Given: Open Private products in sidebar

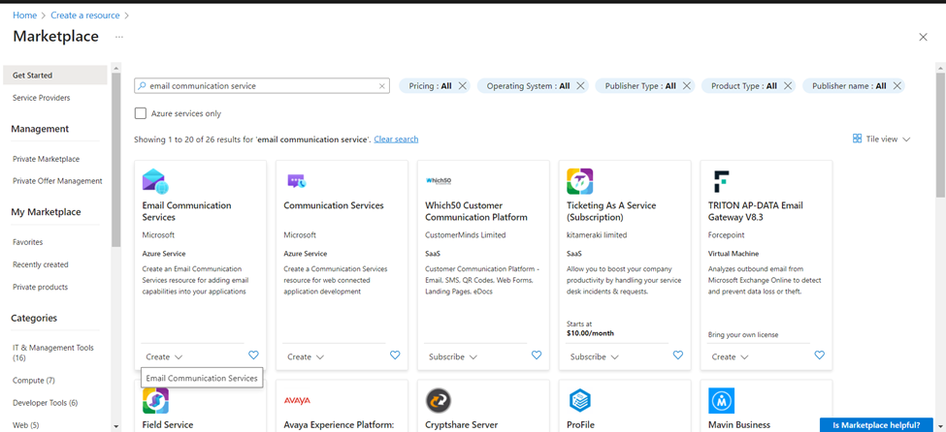Looking at the screenshot, I should tap(40, 287).
